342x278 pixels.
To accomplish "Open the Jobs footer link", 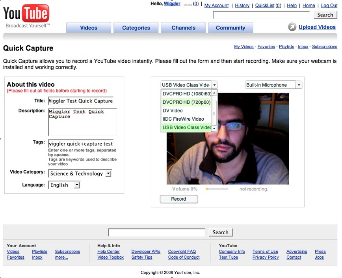I will tap(319, 257).
